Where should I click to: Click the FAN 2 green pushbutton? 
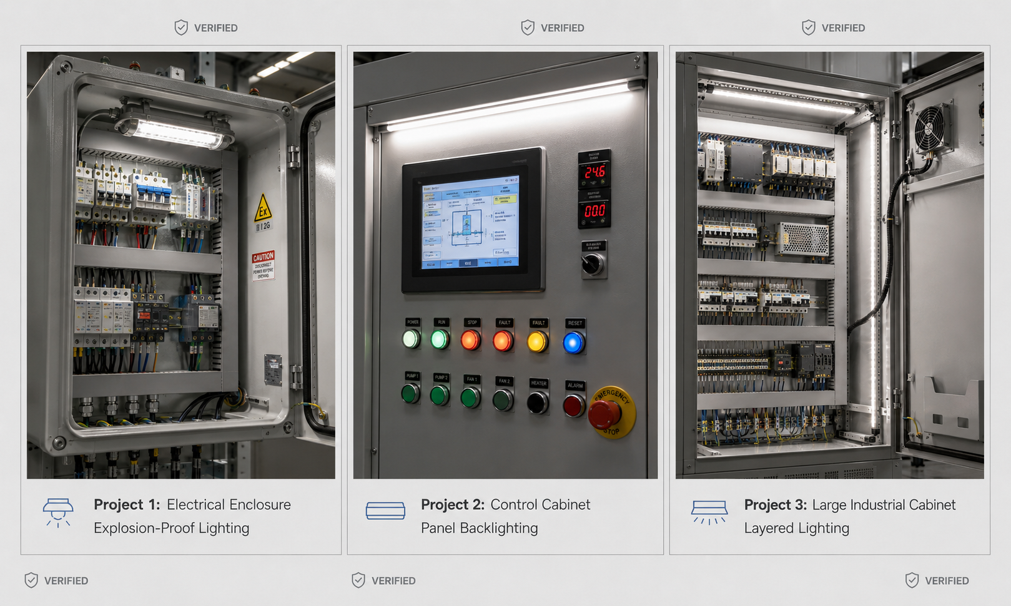[503, 399]
